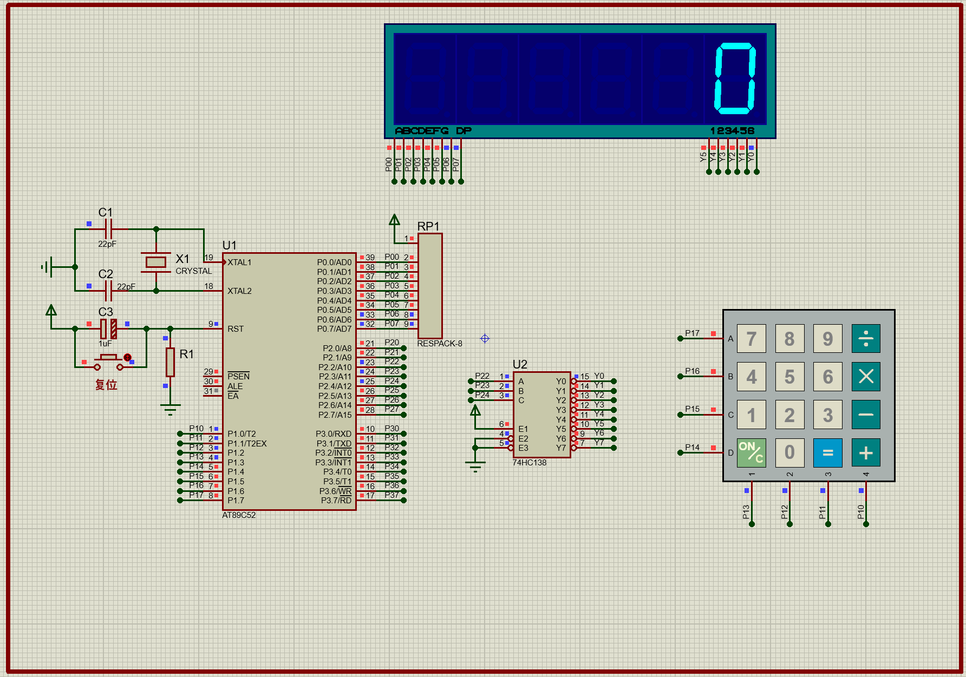Click the power arrow at U2 E1

[475, 410]
